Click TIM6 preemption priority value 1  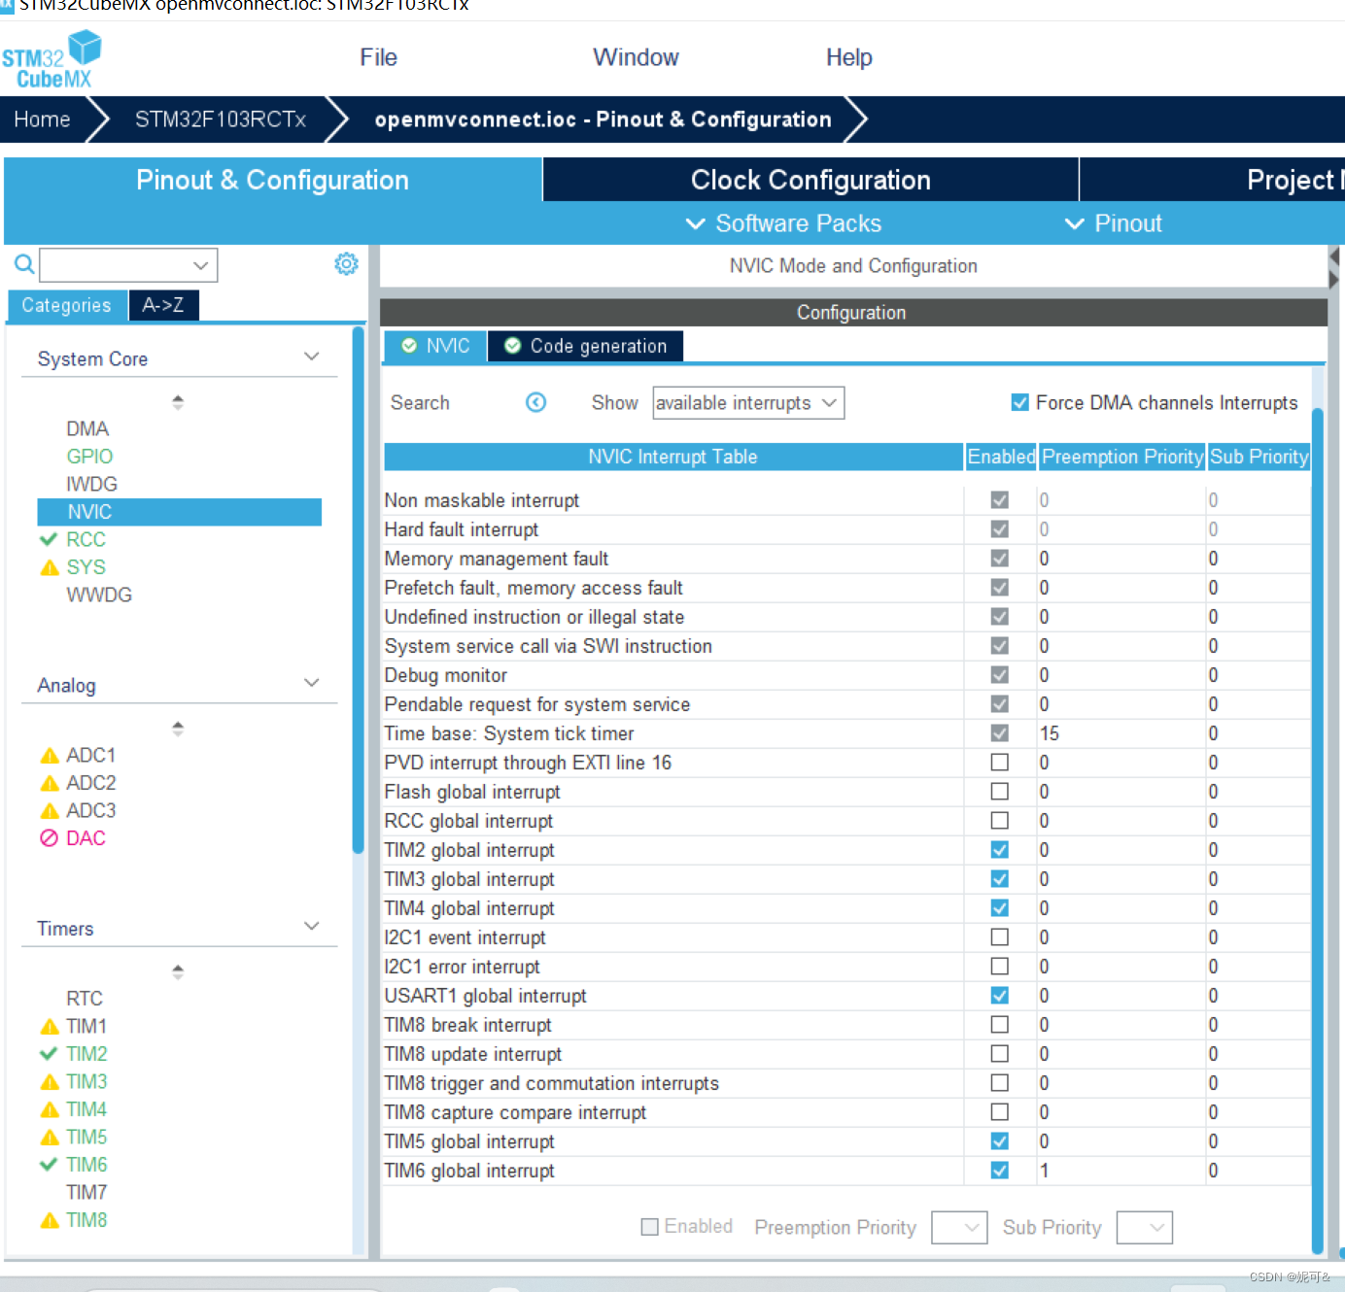(1045, 1171)
